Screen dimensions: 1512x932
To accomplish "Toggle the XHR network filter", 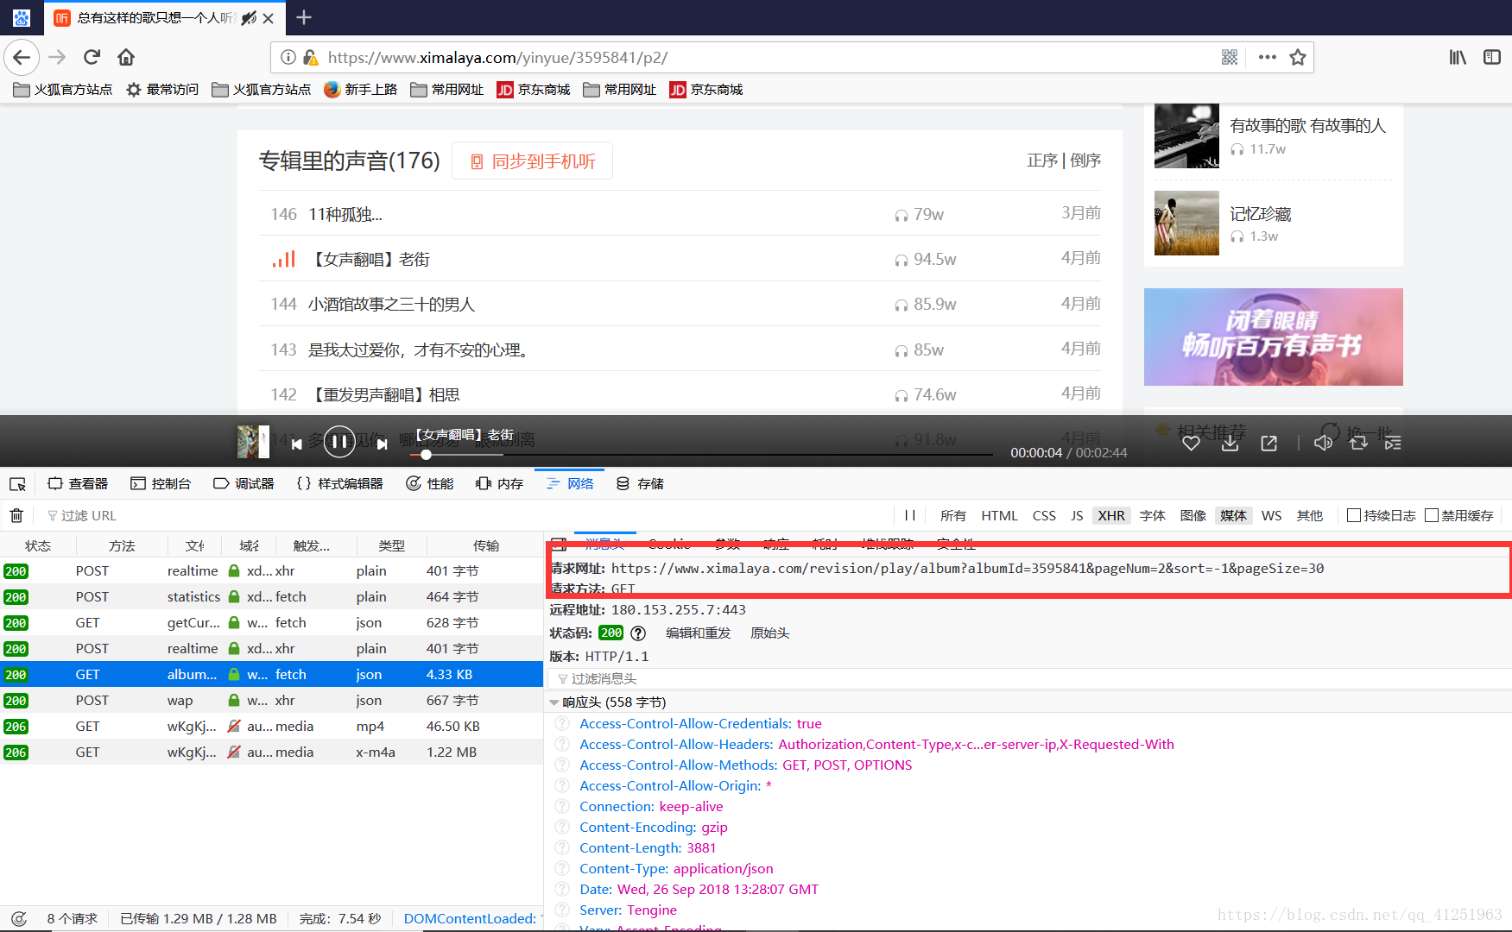I will [x=1111, y=515].
